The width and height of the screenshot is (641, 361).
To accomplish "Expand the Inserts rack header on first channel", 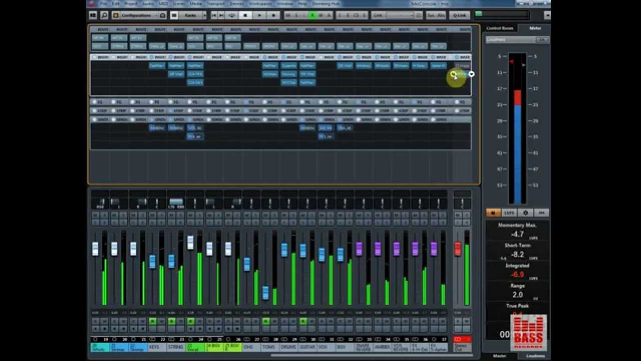I will pos(100,57).
